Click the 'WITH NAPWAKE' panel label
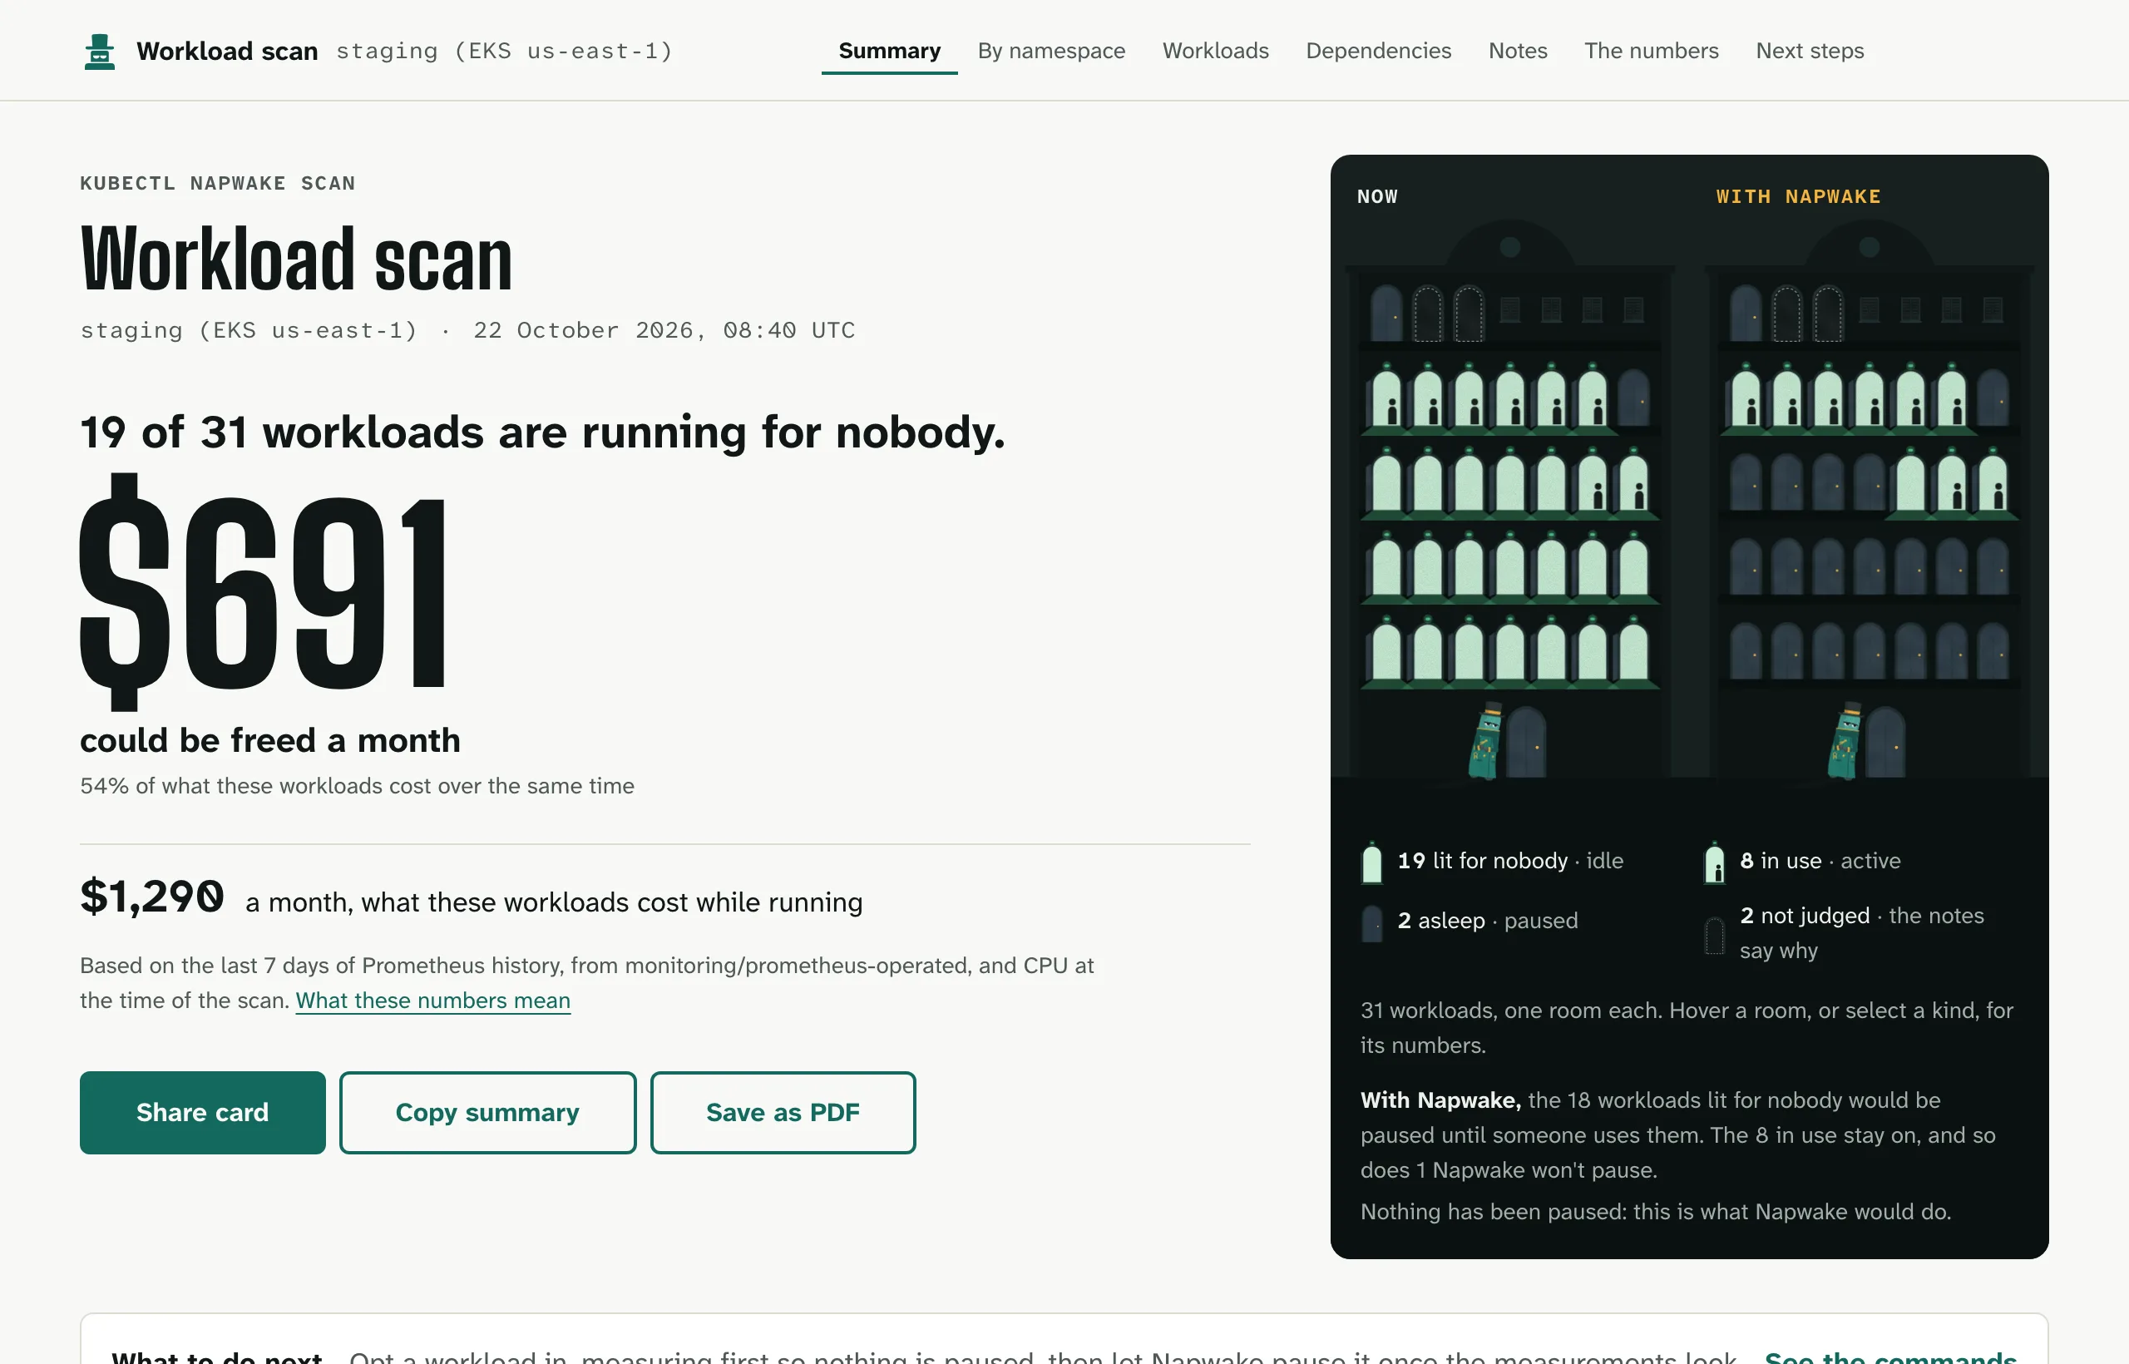Image resolution: width=2129 pixels, height=1364 pixels. pyautogui.click(x=1798, y=195)
